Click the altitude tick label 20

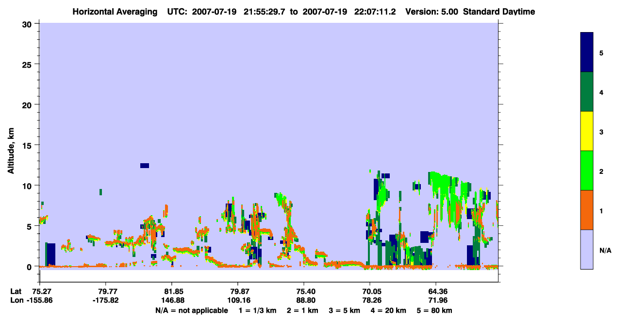pyautogui.click(x=28, y=104)
